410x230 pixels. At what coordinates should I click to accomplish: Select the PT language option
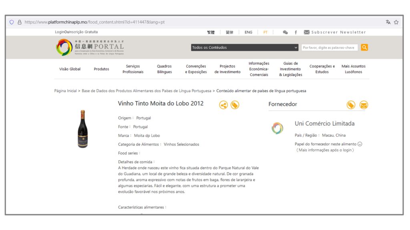coord(265,32)
